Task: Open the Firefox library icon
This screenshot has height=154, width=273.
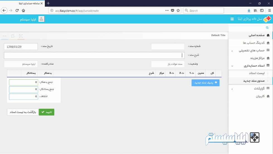Action: pos(255,10)
